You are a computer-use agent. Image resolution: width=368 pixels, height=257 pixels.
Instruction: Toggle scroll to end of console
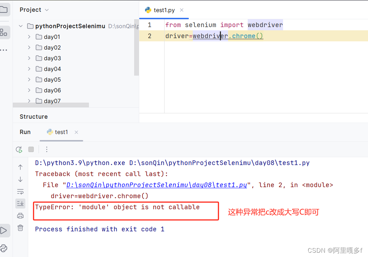click(20, 203)
